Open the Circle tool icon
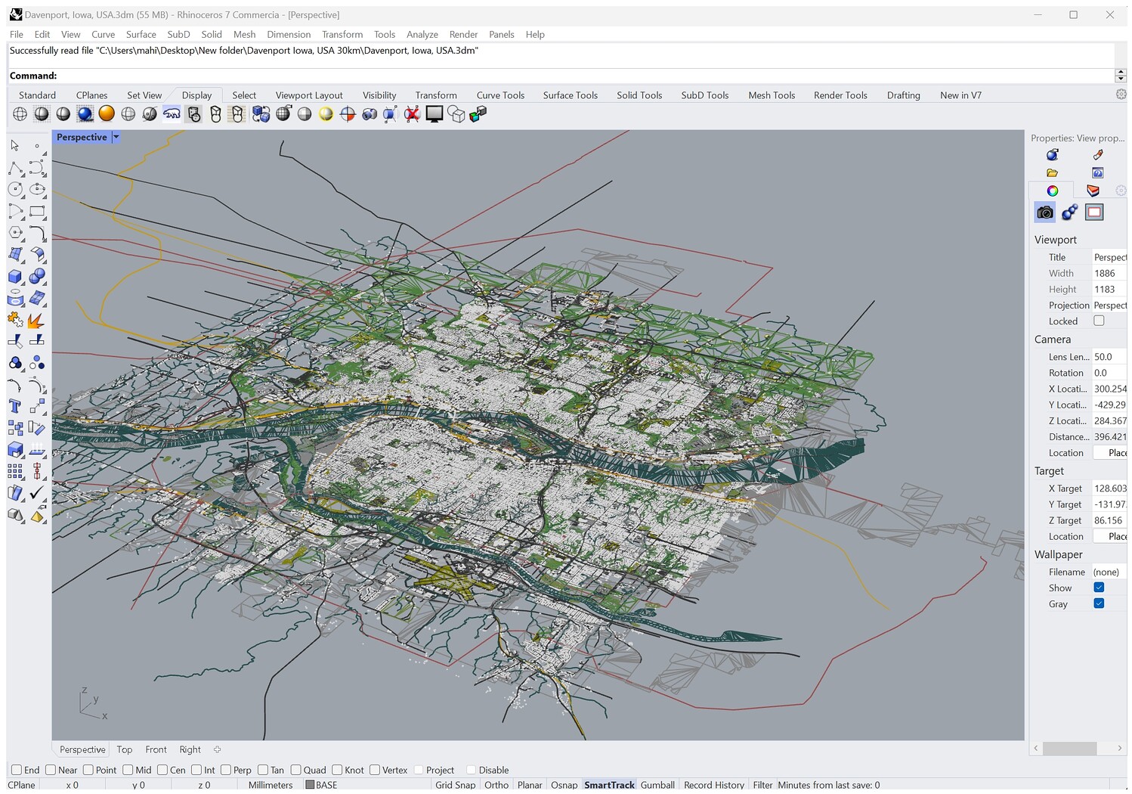The height and width of the screenshot is (794, 1132). pos(15,190)
